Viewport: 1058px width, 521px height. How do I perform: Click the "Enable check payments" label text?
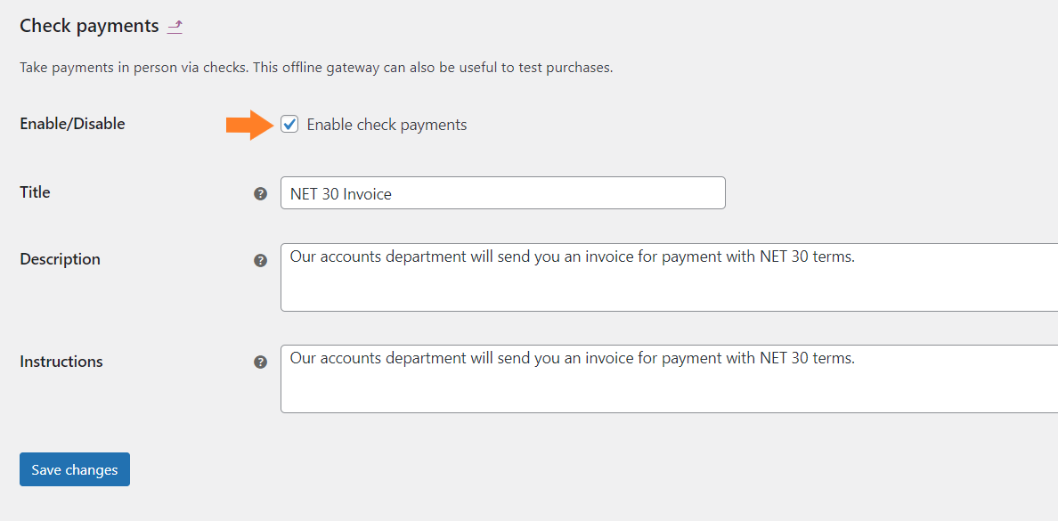click(387, 125)
